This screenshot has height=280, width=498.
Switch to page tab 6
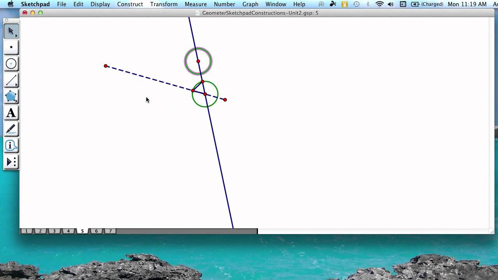(96, 231)
